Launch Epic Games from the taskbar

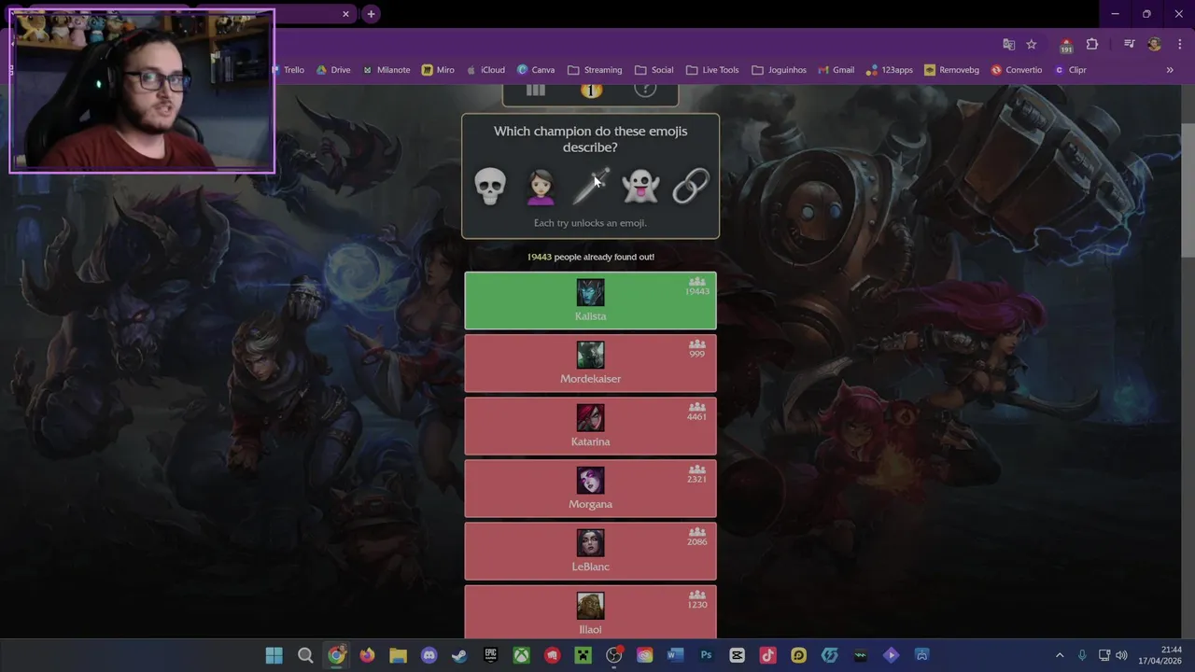tap(490, 655)
